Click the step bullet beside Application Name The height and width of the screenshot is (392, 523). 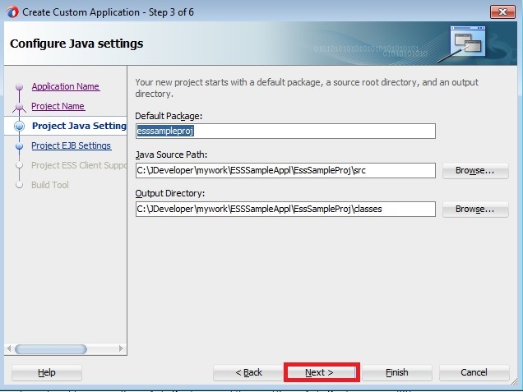(x=20, y=88)
